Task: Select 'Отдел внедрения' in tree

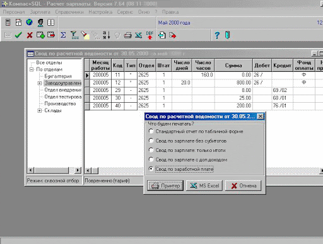Action: click(x=63, y=90)
